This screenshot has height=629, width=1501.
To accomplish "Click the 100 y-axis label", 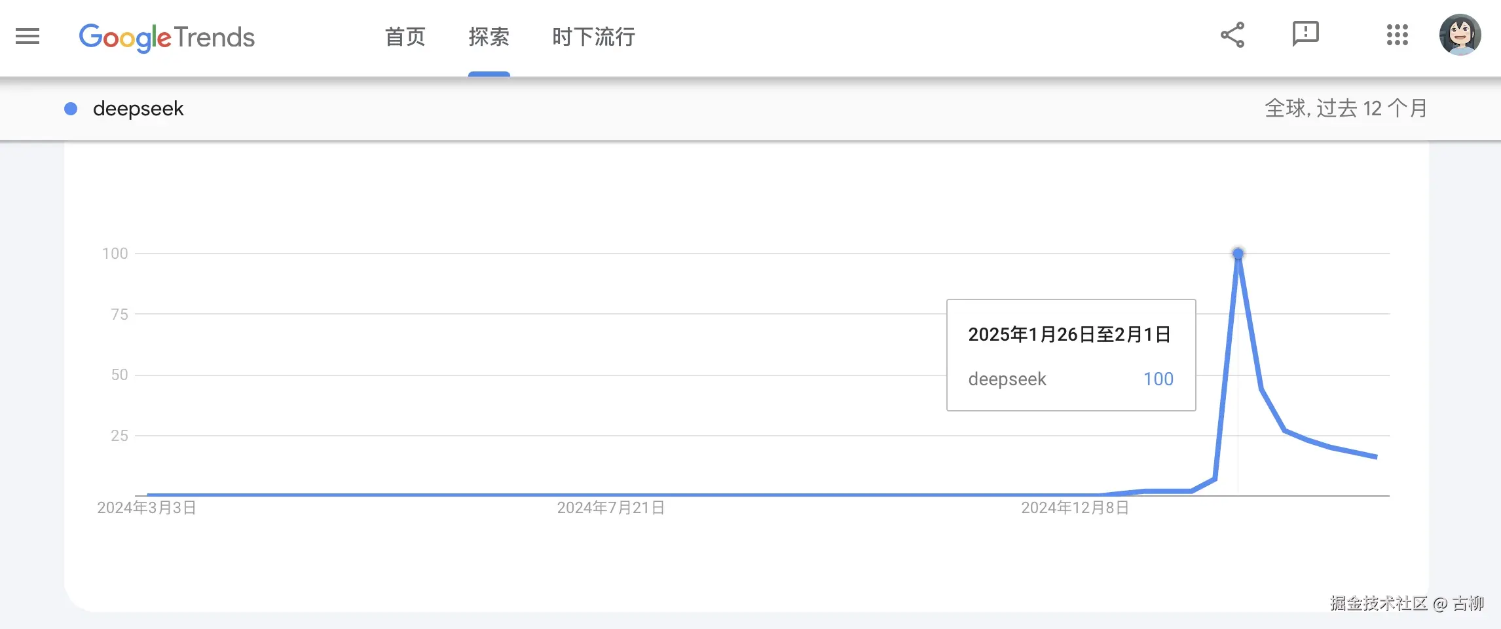I will pos(115,254).
